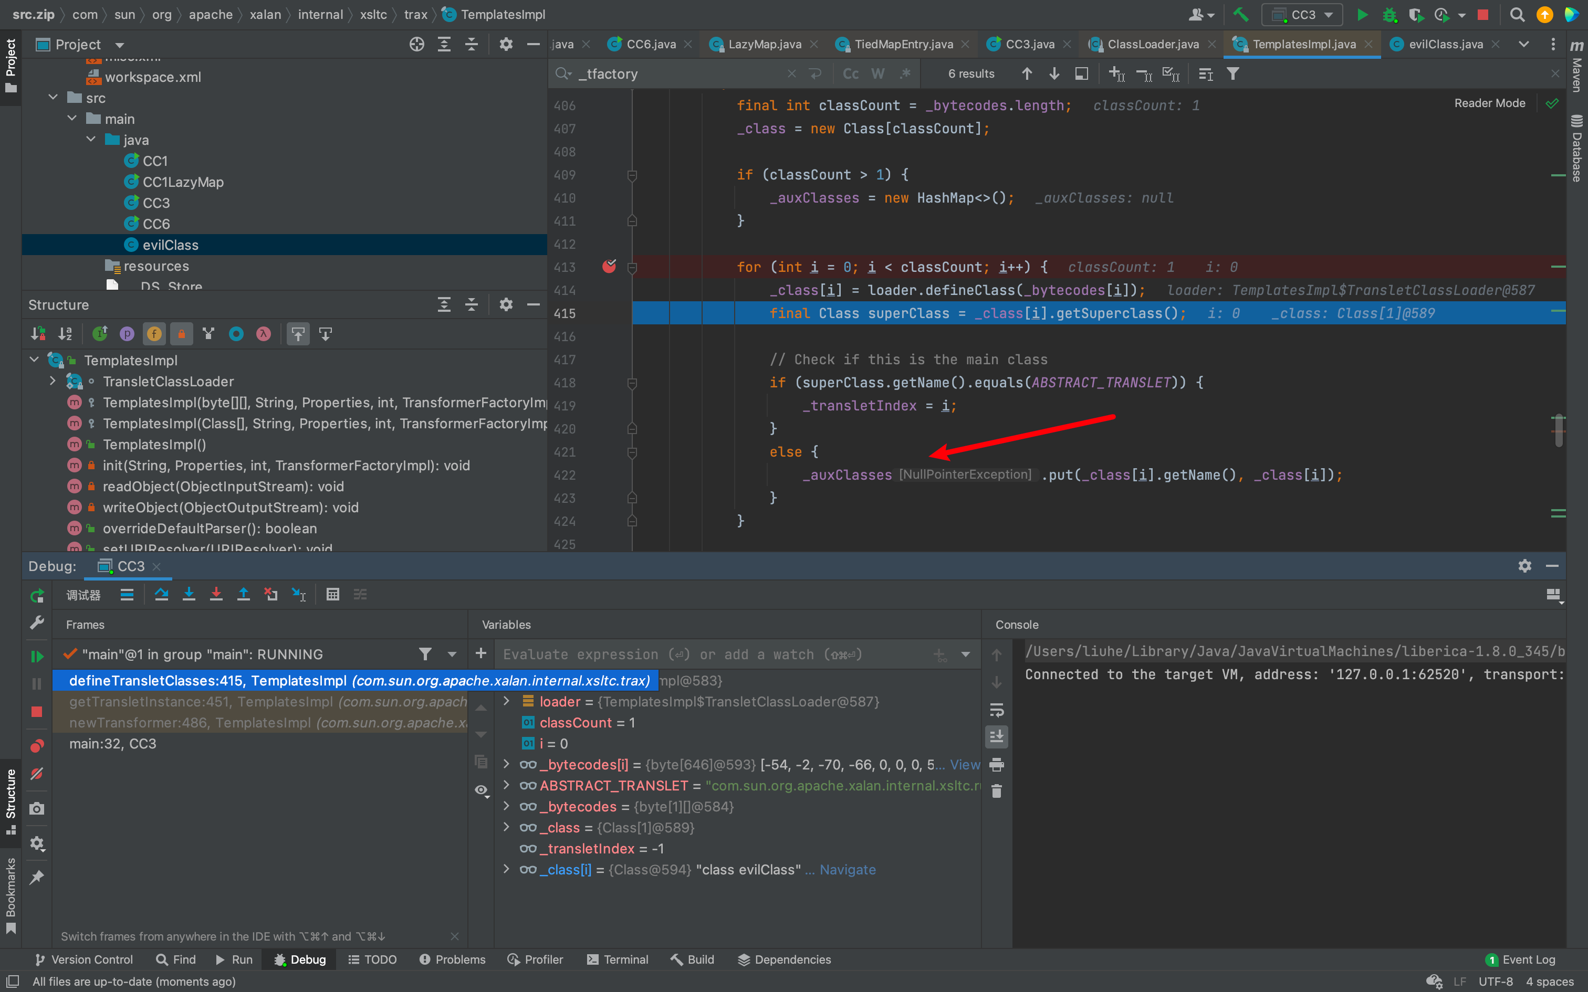Open Project view dropdown arrow
This screenshot has height=992, width=1588.
coord(120,45)
